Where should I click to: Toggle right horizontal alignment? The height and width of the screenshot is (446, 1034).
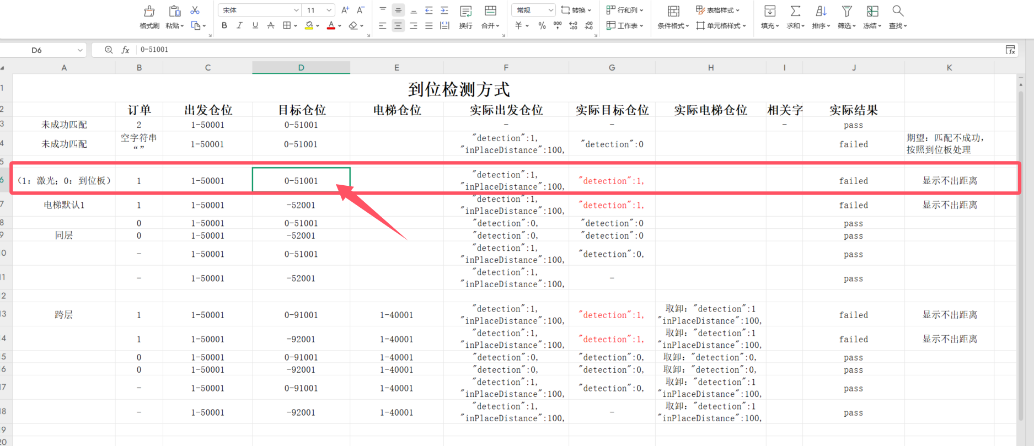[414, 25]
